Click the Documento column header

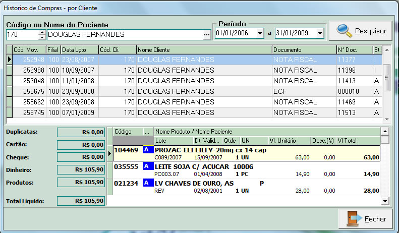[x=304, y=50]
